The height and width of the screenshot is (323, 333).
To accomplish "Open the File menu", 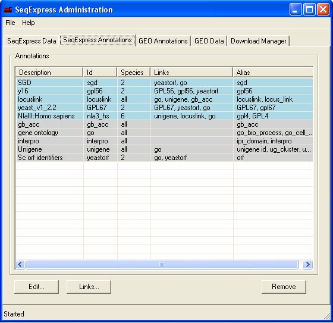I will tap(10, 23).
